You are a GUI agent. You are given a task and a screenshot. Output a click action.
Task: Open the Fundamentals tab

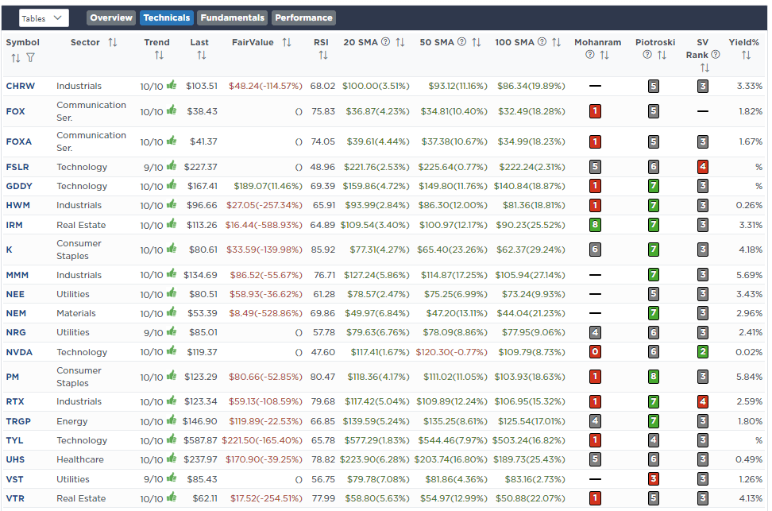(233, 17)
